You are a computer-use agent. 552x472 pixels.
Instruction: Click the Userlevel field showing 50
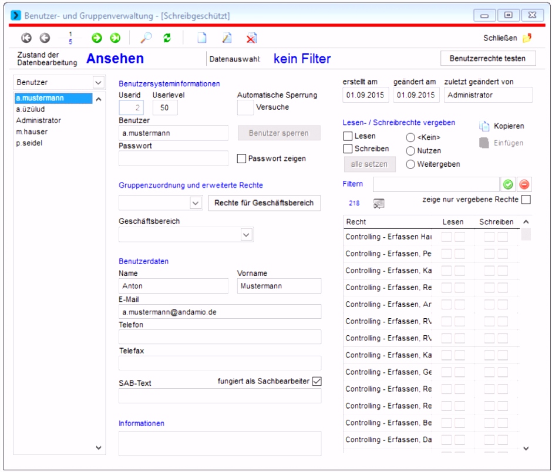pyautogui.click(x=165, y=107)
